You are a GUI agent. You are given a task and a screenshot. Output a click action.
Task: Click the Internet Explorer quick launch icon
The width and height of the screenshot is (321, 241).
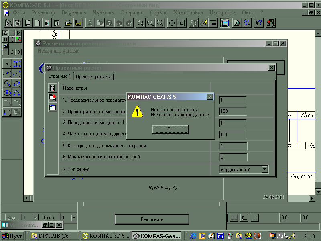coord(193,236)
